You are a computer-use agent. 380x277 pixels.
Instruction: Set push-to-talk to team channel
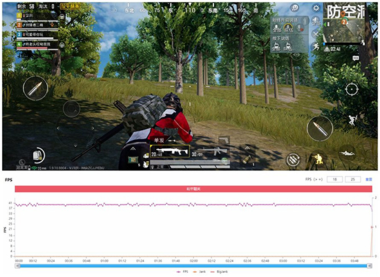[x=287, y=47]
